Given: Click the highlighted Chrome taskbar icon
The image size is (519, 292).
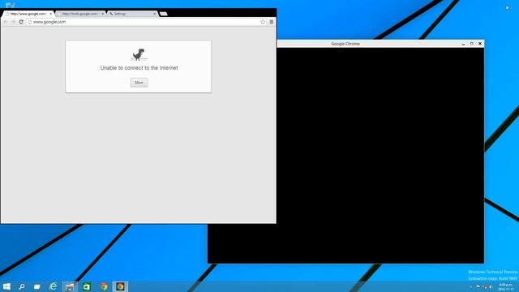Looking at the screenshot, I should tap(120, 286).
